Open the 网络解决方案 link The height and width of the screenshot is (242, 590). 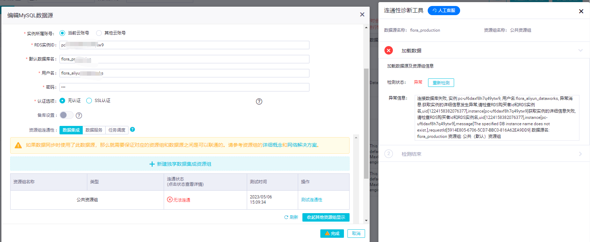pos(302,145)
